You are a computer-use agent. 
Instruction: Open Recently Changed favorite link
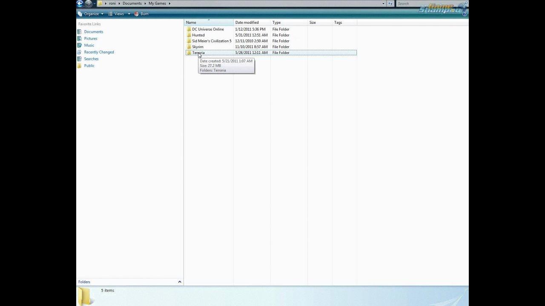pyautogui.click(x=99, y=52)
